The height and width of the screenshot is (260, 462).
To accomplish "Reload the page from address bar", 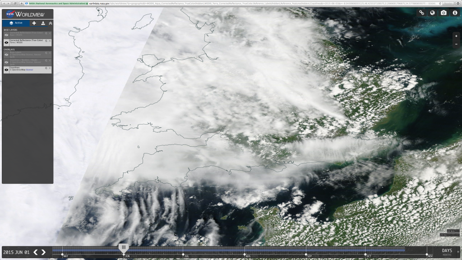I will (x=440, y=4).
